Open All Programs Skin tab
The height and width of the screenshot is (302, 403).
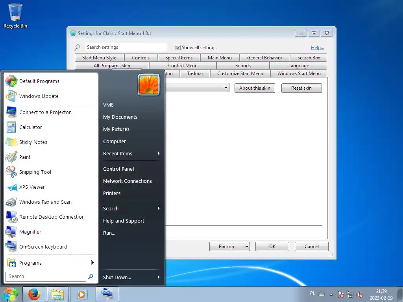pos(112,66)
